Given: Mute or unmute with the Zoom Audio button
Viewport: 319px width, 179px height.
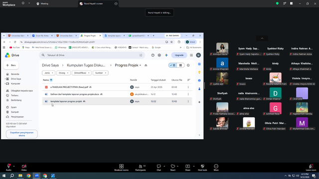Looking at the screenshot, I should coord(8,168).
